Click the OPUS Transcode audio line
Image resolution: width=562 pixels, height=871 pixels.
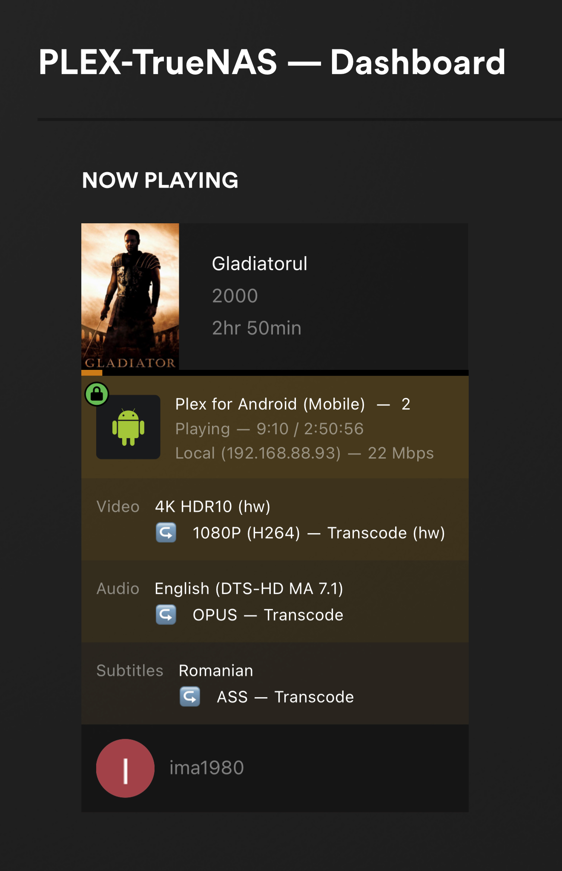pos(268,615)
